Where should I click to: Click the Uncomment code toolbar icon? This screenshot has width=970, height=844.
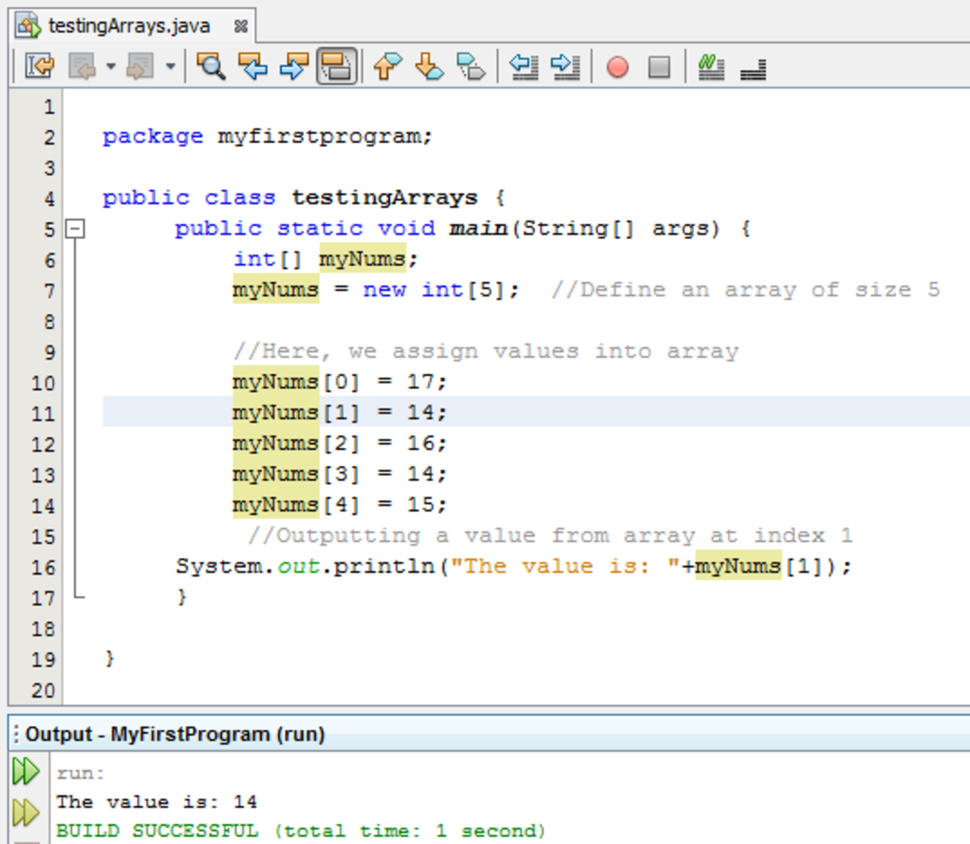tap(753, 66)
